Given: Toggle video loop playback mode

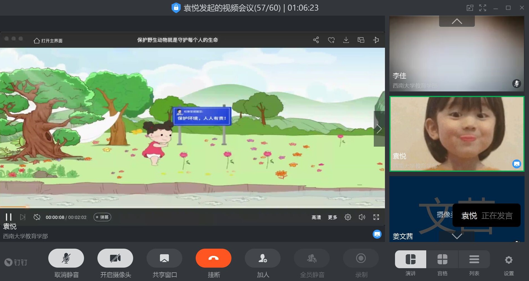Looking at the screenshot, I should click(37, 217).
